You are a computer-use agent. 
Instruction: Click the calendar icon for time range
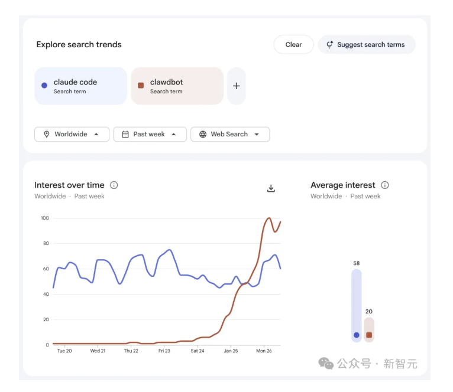pyautogui.click(x=125, y=134)
